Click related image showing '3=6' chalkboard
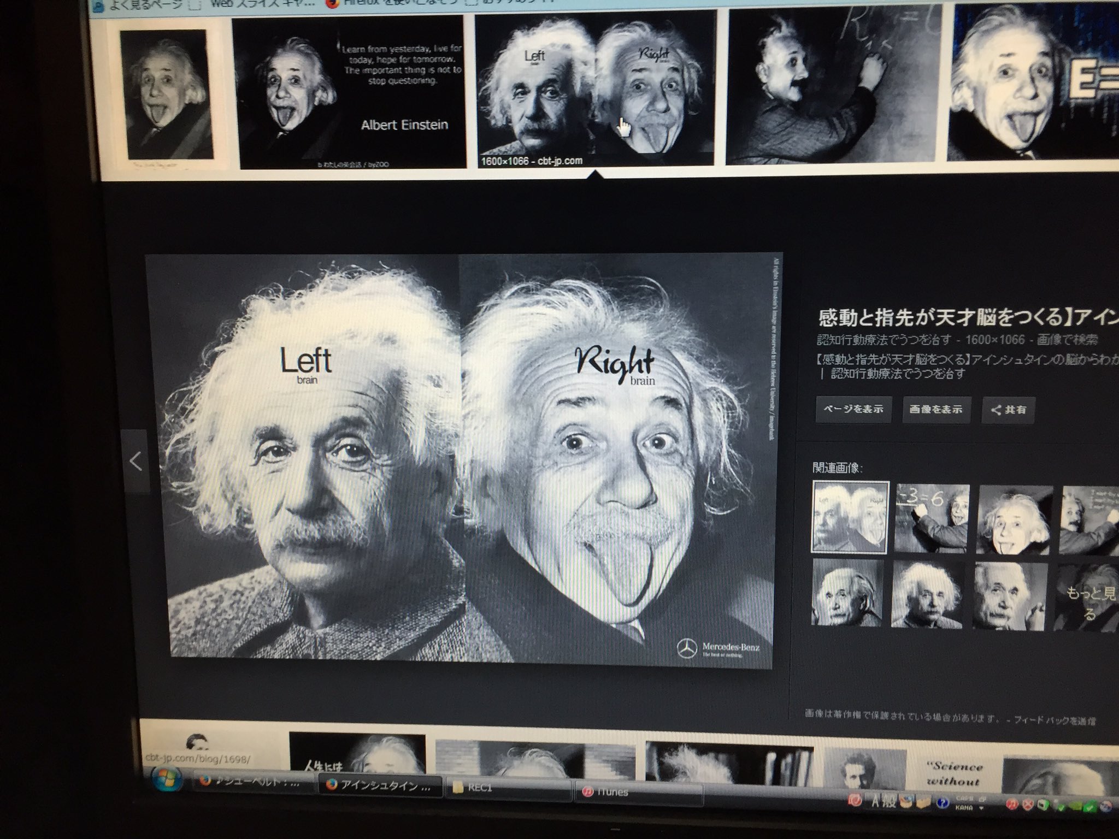 pyautogui.click(x=932, y=518)
